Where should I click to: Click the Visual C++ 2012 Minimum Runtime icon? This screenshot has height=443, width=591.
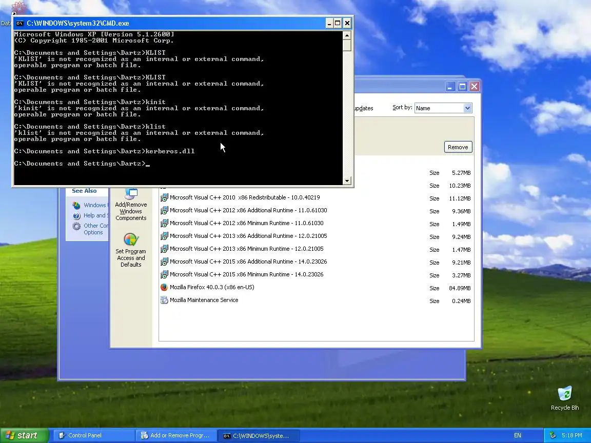point(164,224)
